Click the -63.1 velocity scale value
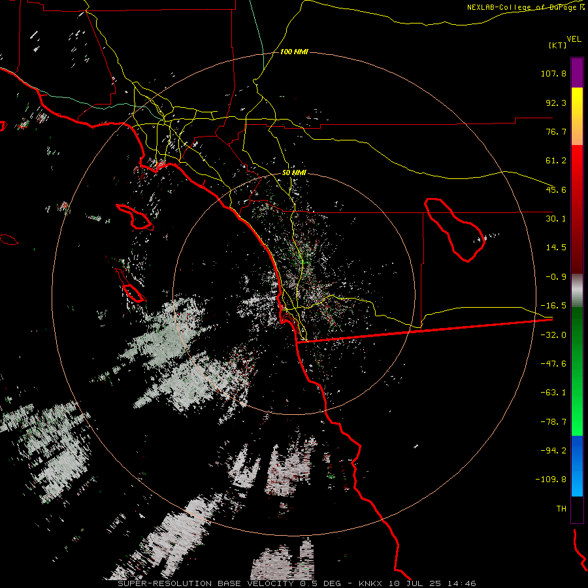588x588 pixels. point(553,393)
